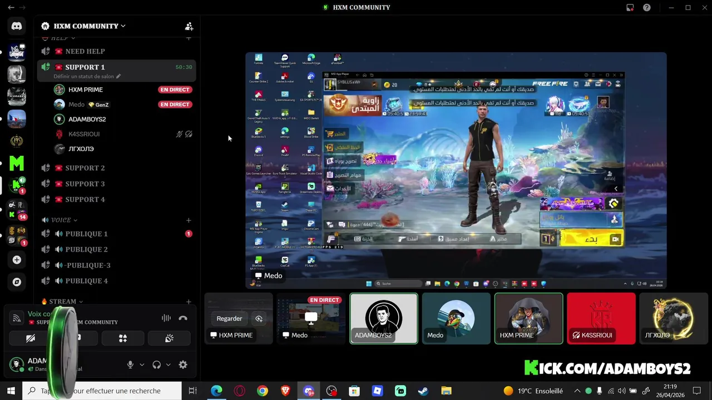This screenshot has width=712, height=400.
Task: Disconnect from voice with hang-up icon
Action: [183, 318]
